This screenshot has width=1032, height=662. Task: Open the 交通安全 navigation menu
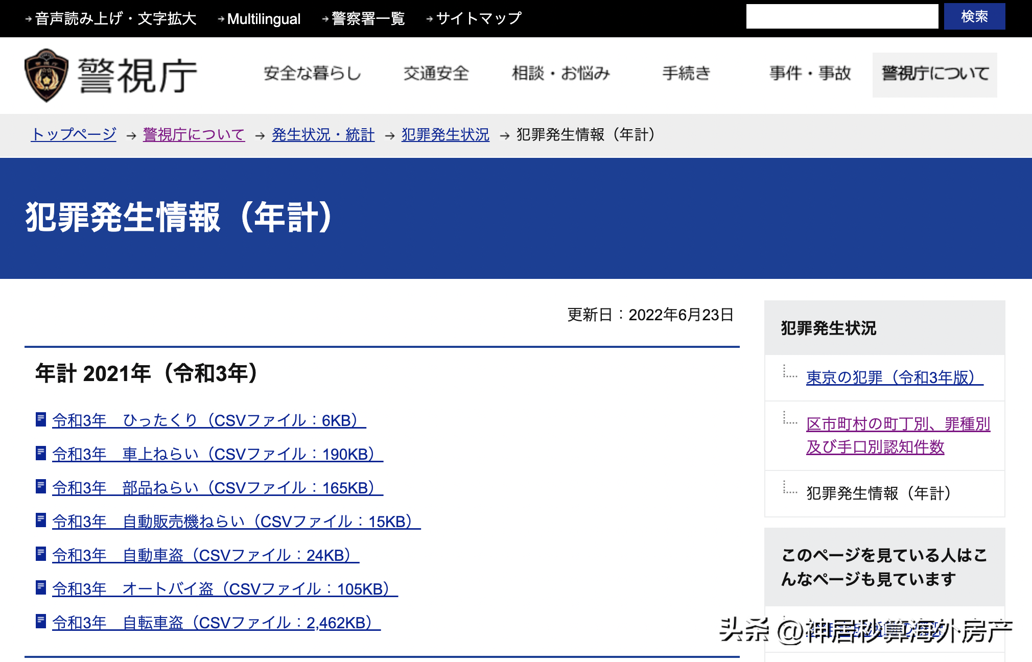pyautogui.click(x=436, y=74)
